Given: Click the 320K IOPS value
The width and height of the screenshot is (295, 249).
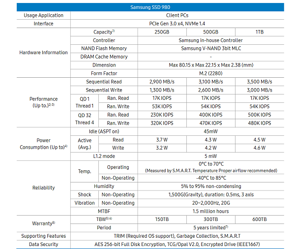Looking at the screenshot, I should [x=162, y=123].
